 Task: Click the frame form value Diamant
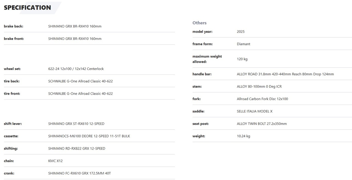[x=243, y=44]
